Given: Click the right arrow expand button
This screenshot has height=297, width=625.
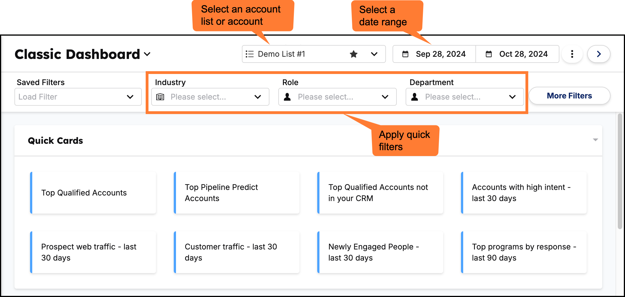Looking at the screenshot, I should tap(599, 54).
